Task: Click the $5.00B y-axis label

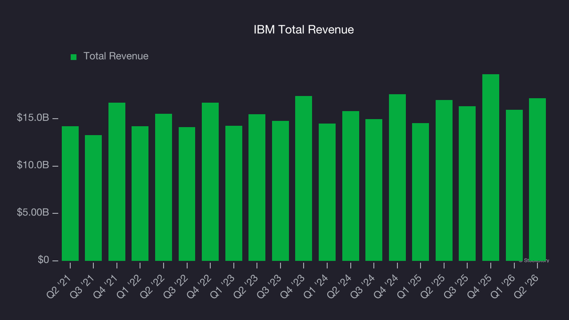Action: click(x=33, y=212)
